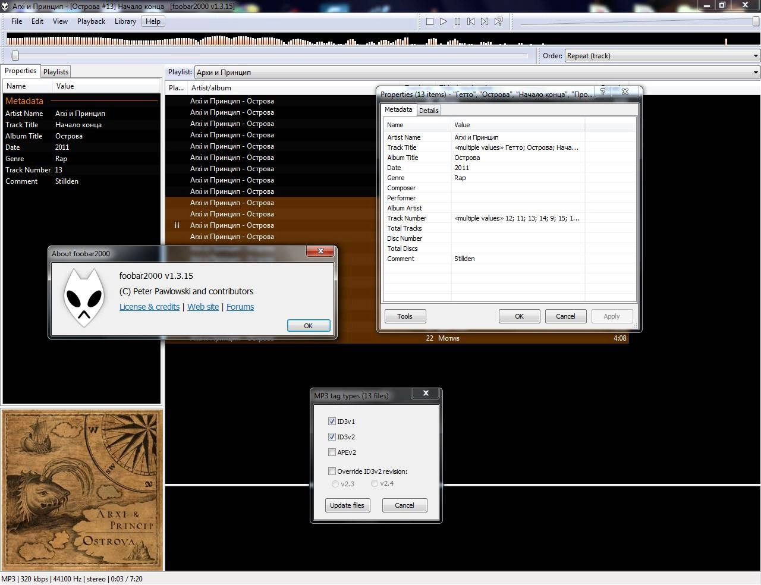This screenshot has height=585, width=761.
Task: Toggle the ID3v2 checkbox
Action: click(x=332, y=437)
